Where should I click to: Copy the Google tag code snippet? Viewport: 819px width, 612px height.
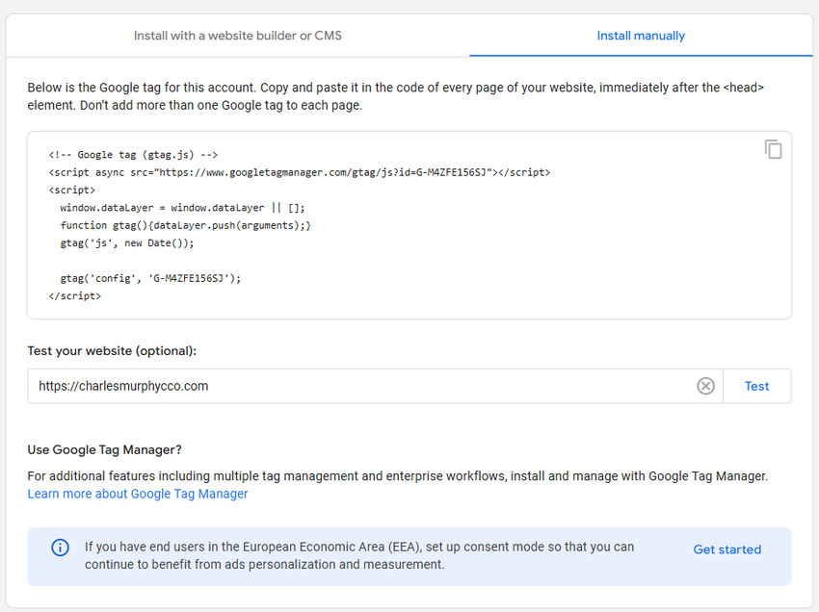773,149
